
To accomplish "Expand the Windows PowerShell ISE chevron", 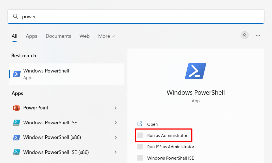I will point(115,123).
